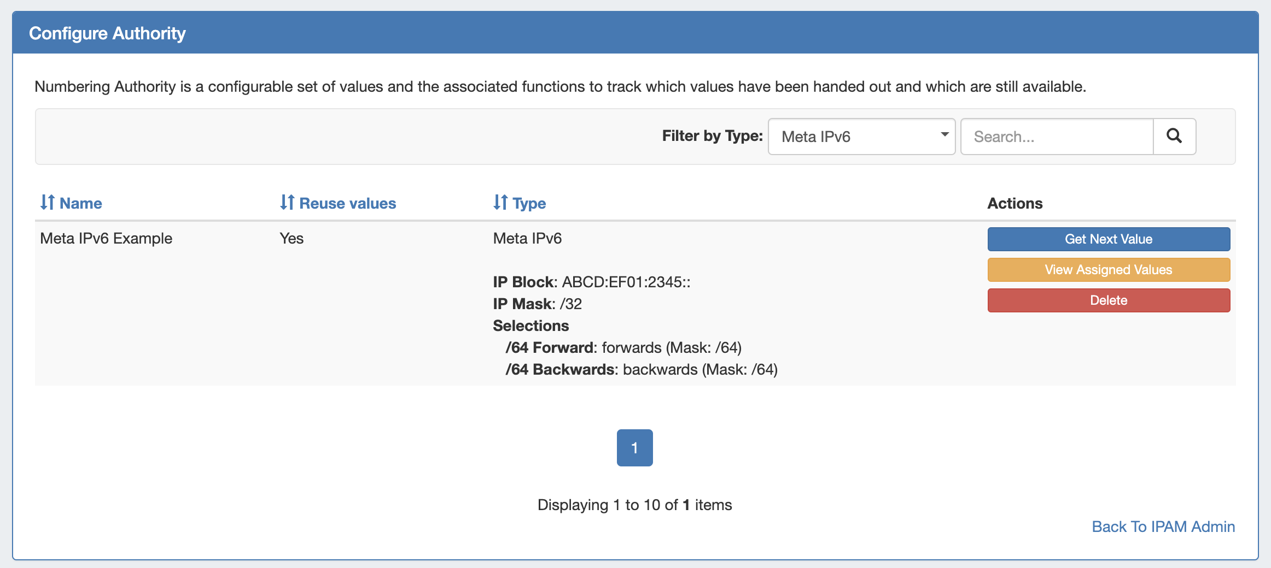This screenshot has height=568, width=1271.
Task: Click the Configure Authority panel title
Action: point(107,33)
